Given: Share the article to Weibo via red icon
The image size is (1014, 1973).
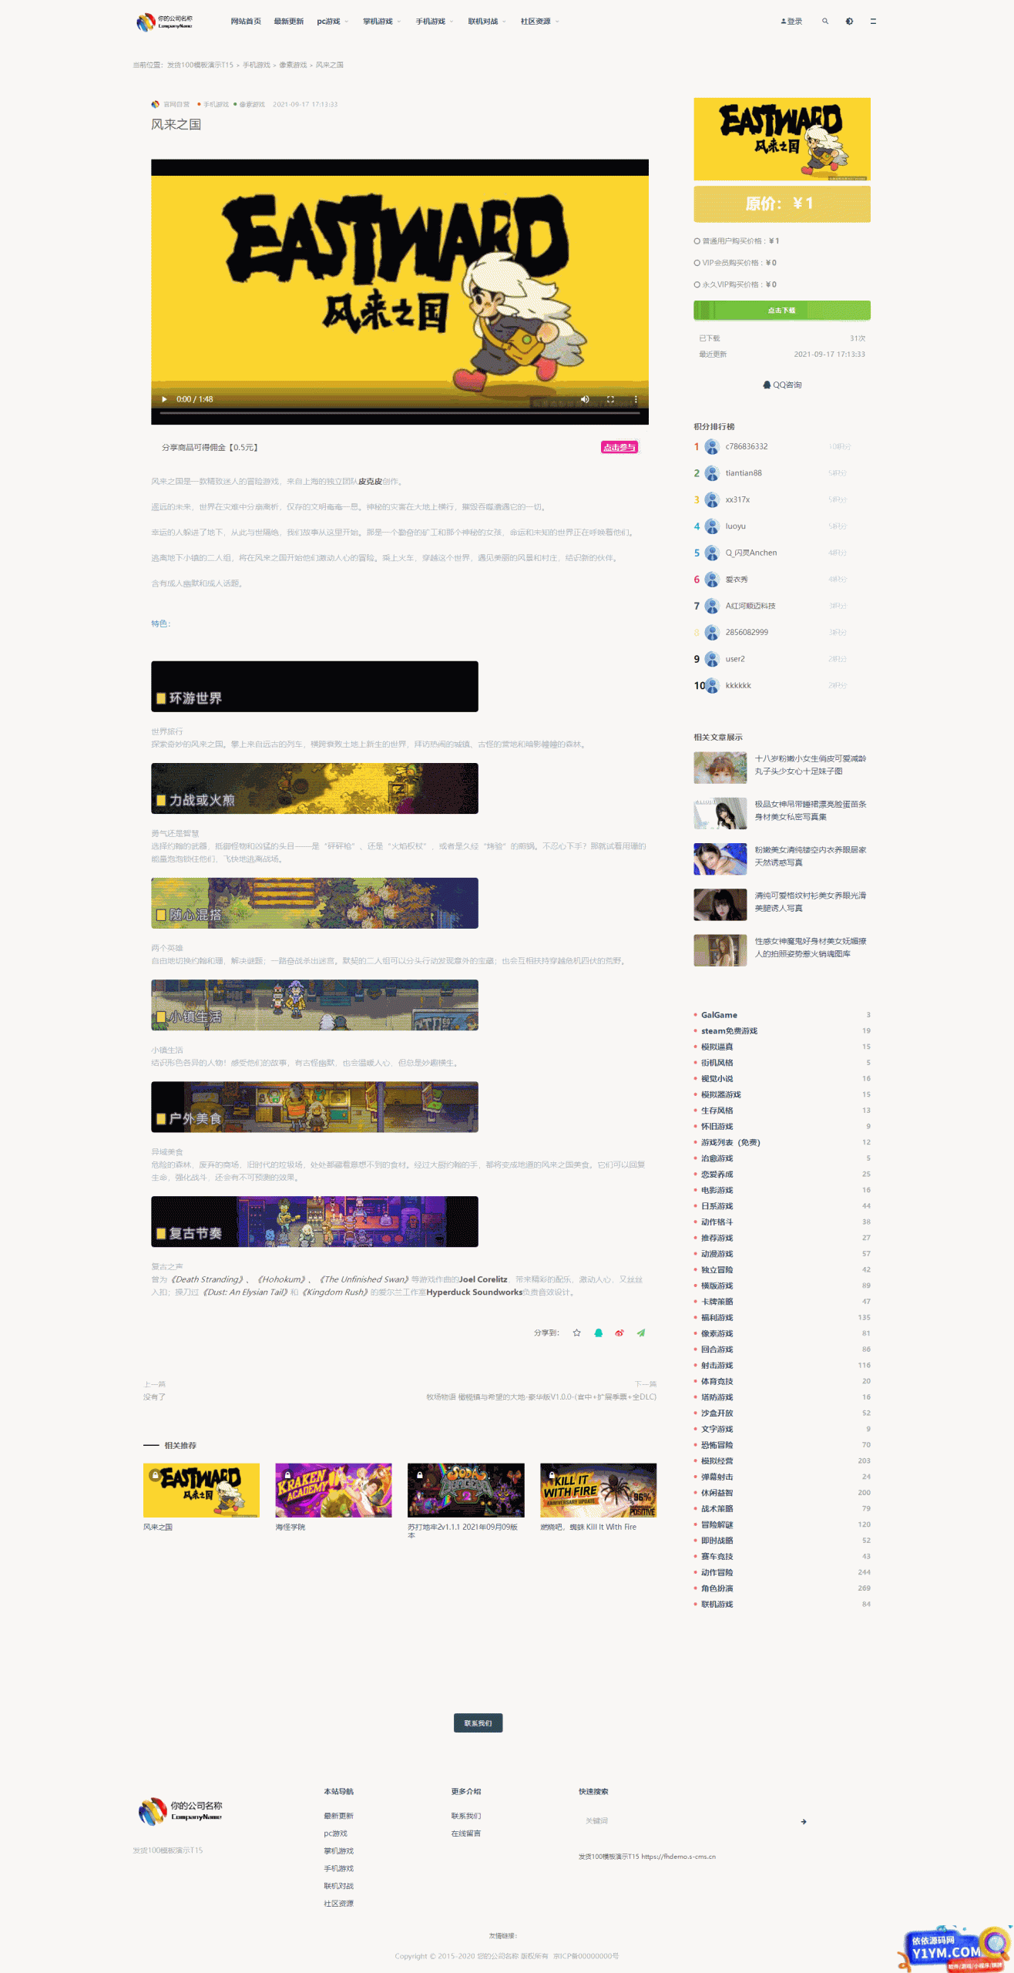Looking at the screenshot, I should coord(619,1333).
